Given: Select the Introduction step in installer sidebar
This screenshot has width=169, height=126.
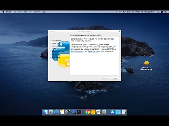Looking at the screenshot, I should (x=57, y=40).
